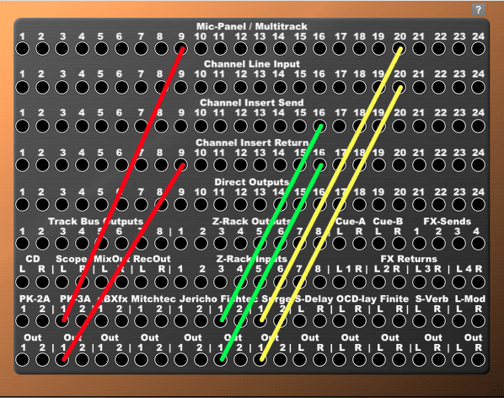This screenshot has width=504, height=398.
Task: Click Channel Insert Return jack 16
Action: (319, 165)
